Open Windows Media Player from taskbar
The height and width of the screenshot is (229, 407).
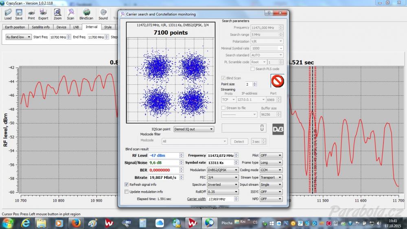coord(59,223)
